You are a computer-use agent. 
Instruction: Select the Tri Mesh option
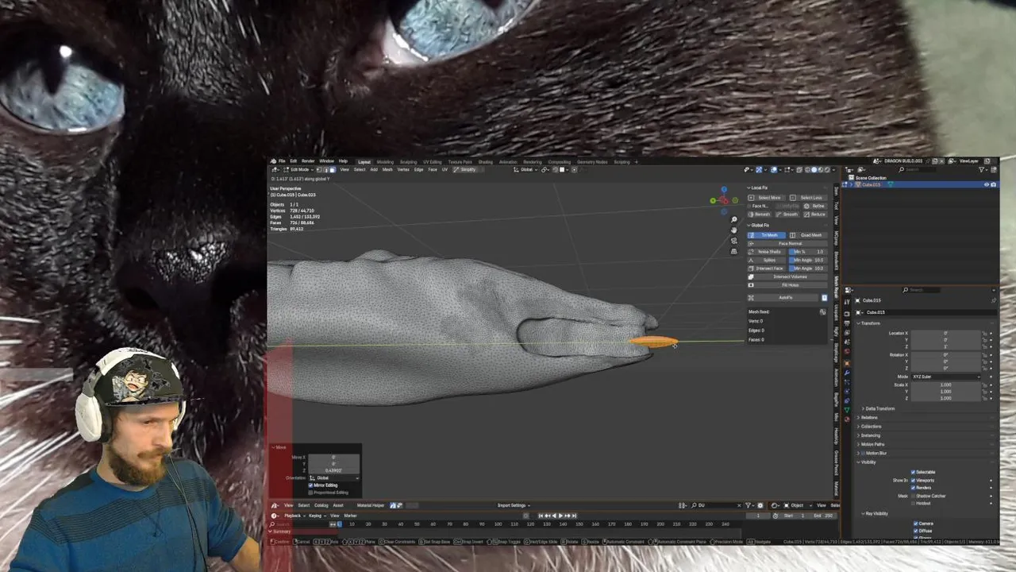[x=767, y=235]
